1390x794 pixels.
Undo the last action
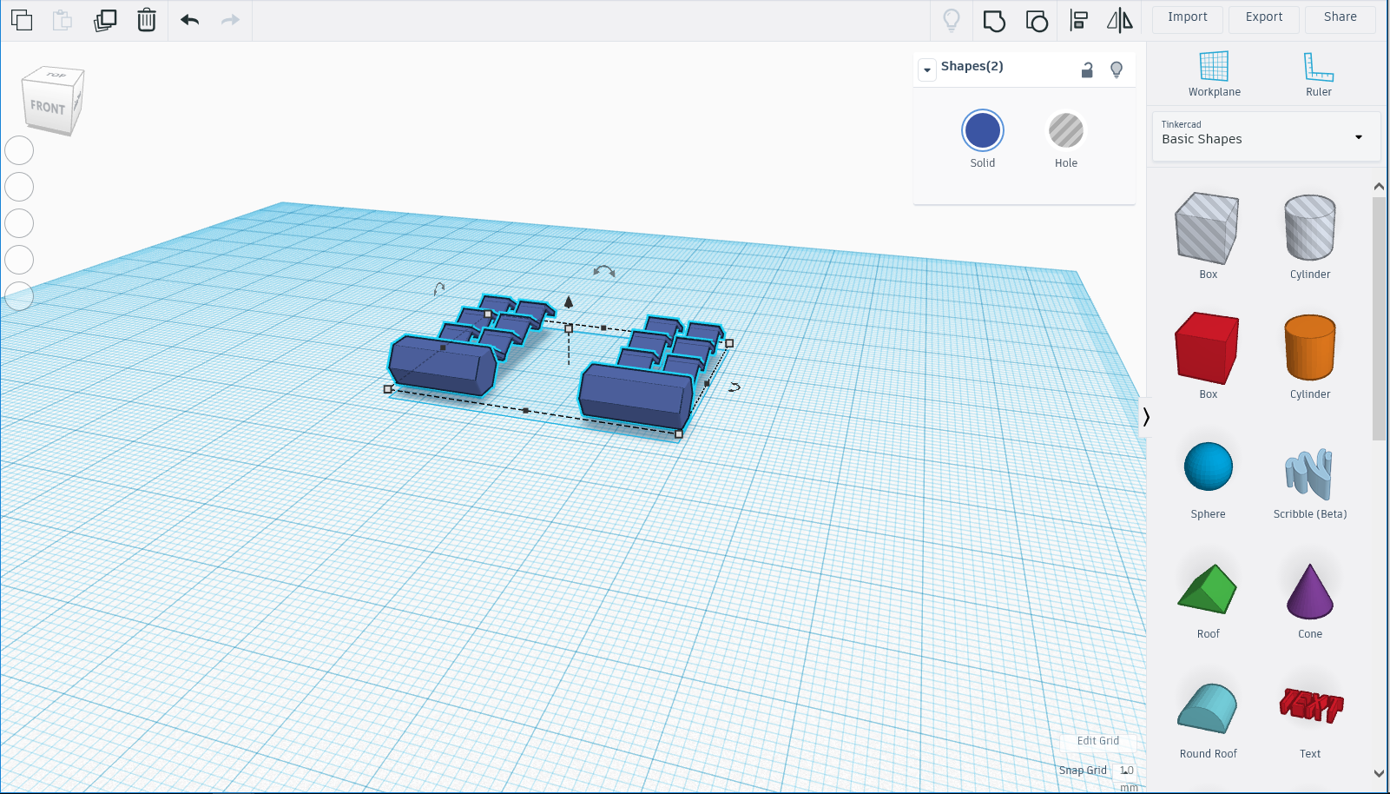click(x=189, y=20)
